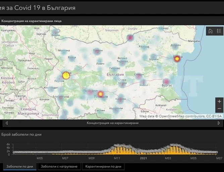The width and height of the screenshot is (224, 172).
Task: Click the Смолян map label
Action: [x=100, y=110]
